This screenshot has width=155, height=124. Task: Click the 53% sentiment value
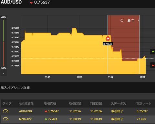[x=4, y=68]
